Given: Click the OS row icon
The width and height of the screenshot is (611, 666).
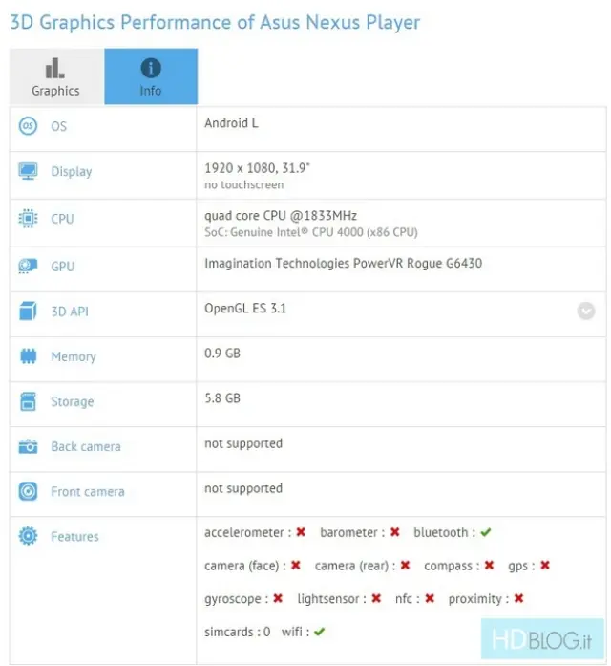Looking at the screenshot, I should [x=28, y=126].
